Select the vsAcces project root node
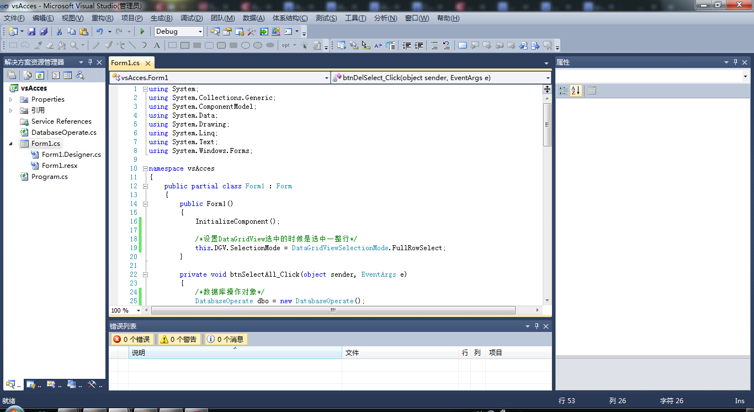 (34, 88)
